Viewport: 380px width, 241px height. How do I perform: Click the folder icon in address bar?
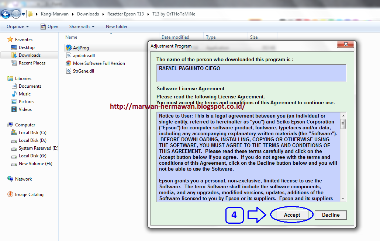click(x=30, y=14)
